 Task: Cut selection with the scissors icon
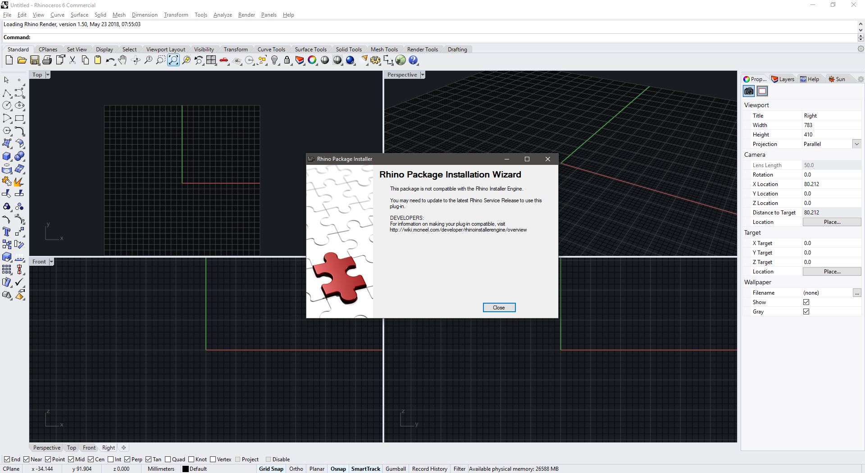coord(72,60)
